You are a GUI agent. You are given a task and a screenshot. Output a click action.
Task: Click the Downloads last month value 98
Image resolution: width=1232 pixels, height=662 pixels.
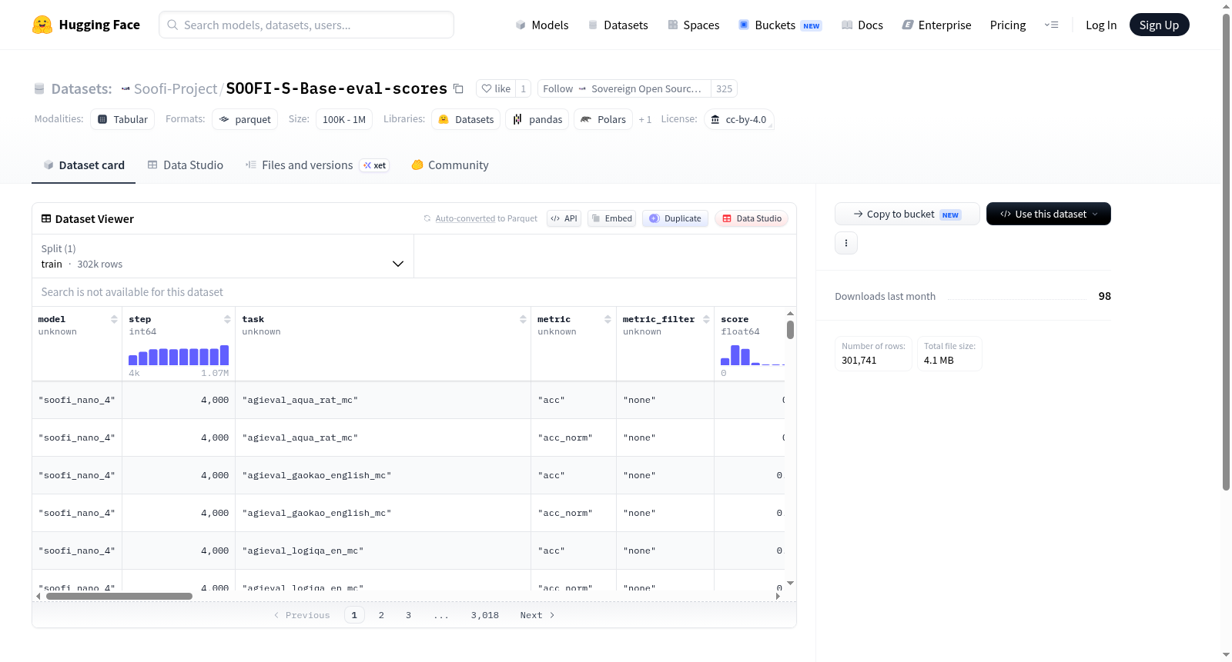[x=1104, y=296]
